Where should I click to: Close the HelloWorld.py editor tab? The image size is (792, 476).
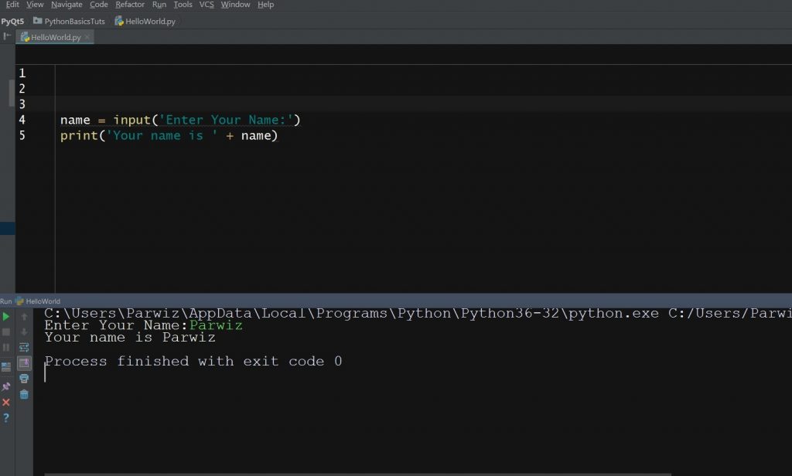87,37
